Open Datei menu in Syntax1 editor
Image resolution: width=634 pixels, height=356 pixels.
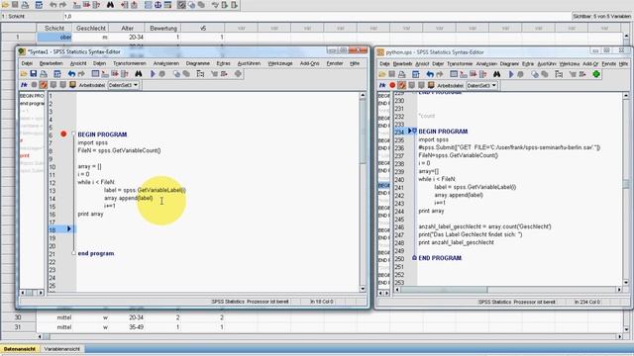[x=27, y=63]
